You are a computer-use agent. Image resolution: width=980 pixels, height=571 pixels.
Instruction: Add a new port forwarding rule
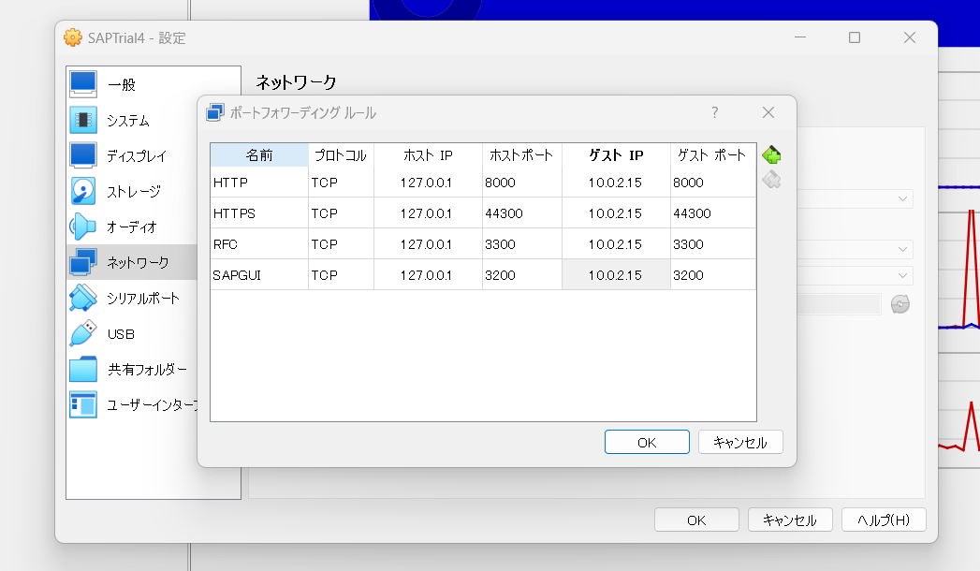[x=771, y=154]
